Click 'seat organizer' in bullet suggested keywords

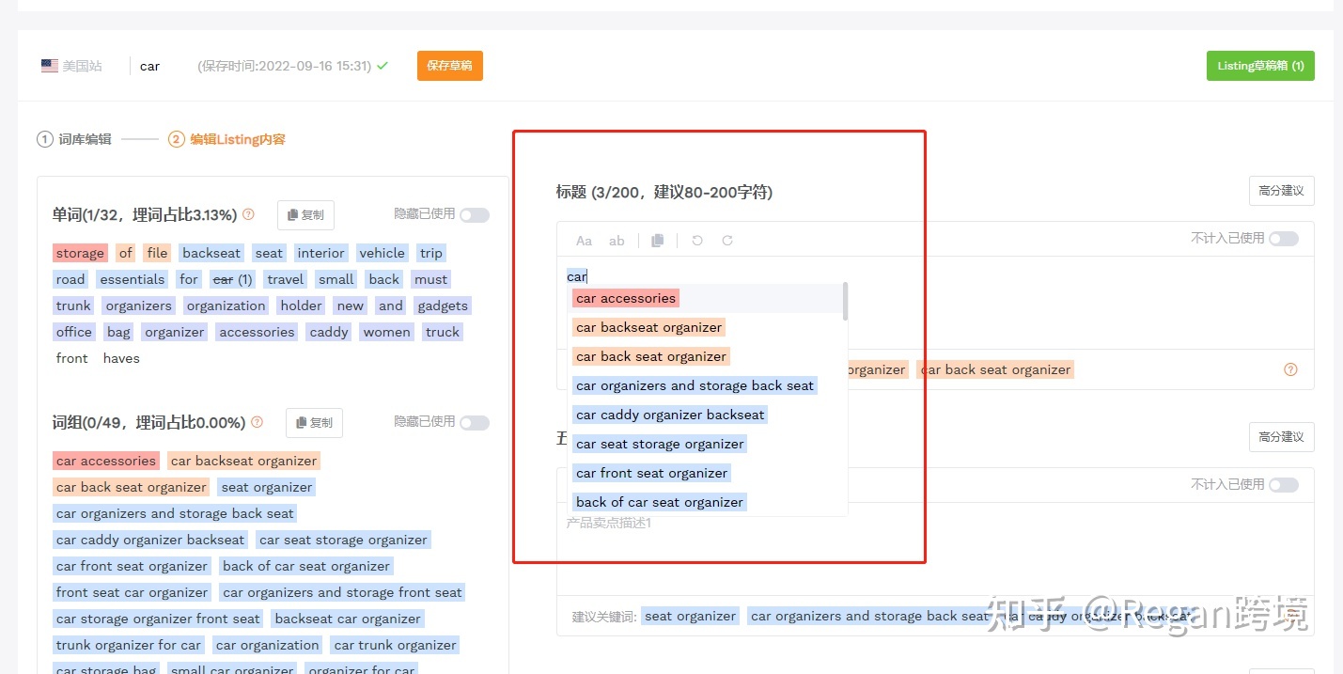point(691,616)
